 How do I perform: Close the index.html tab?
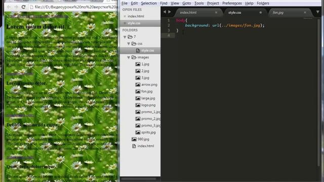216,12
